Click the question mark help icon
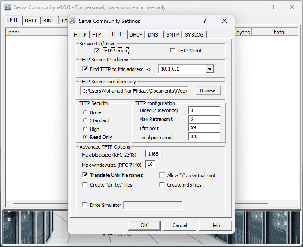Image resolution: width=303 pixels, height=247 pixels. pyautogui.click(x=204, y=21)
